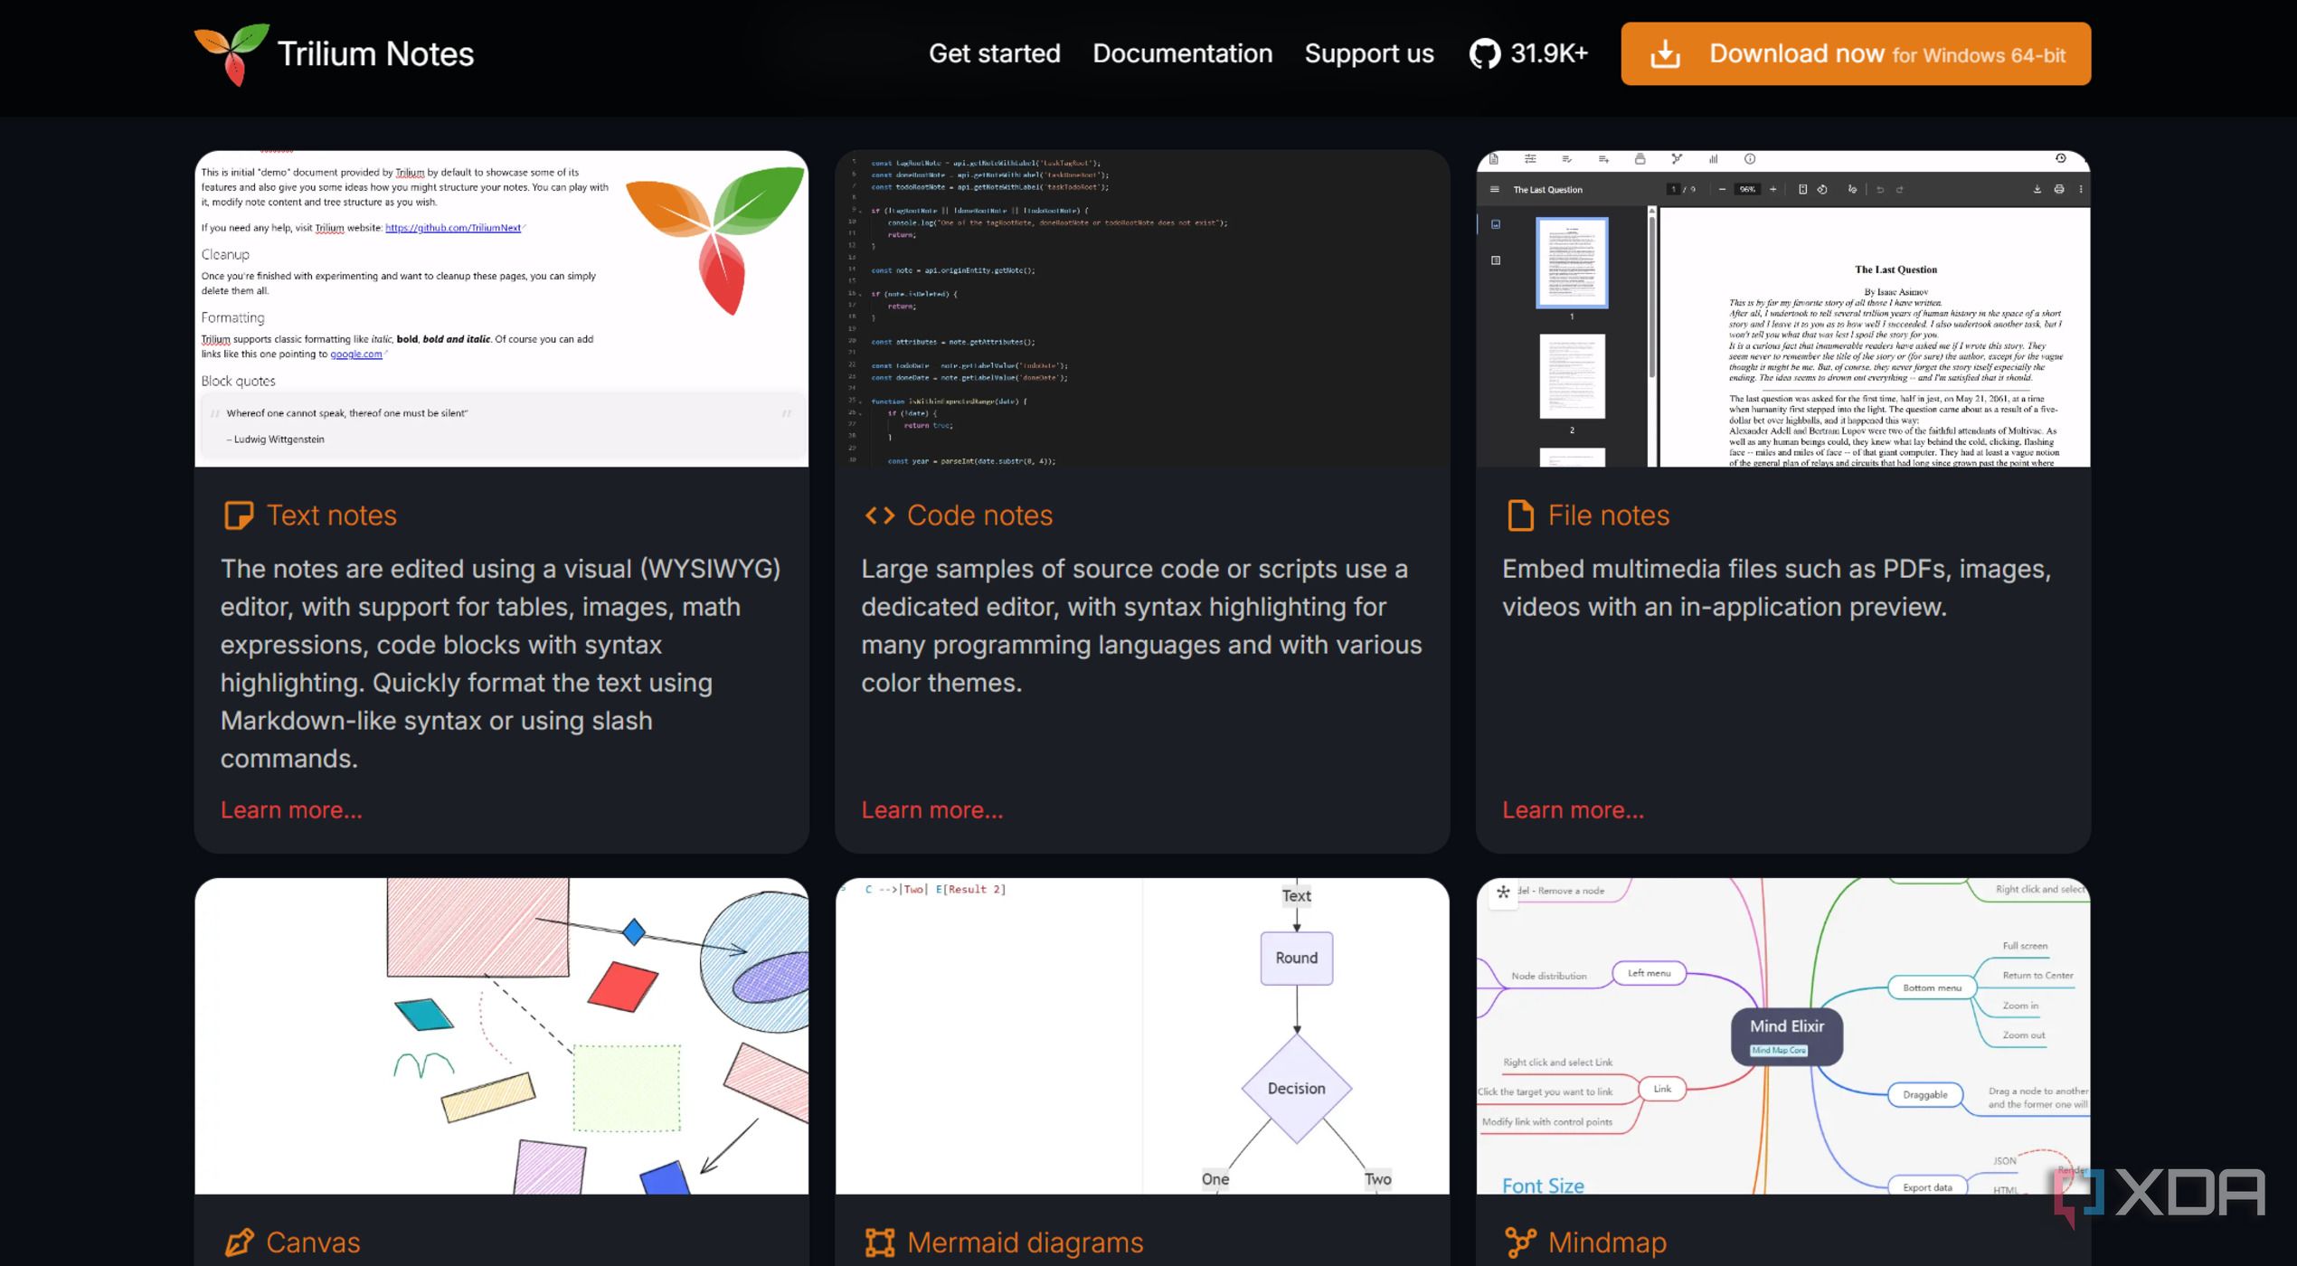This screenshot has height=1266, width=2297.
Task: Open the GitHub icon with 31.9K+ stars
Action: click(1484, 54)
